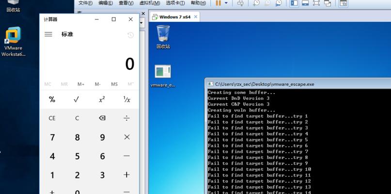Click the MS memory store button

click(x=114, y=84)
